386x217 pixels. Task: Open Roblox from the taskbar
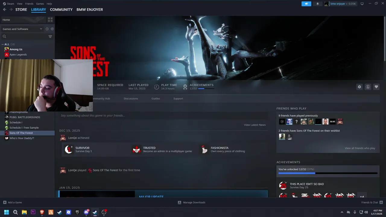68,212
